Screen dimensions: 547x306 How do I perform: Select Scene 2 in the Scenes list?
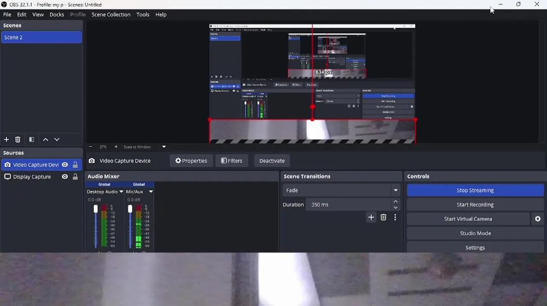pyautogui.click(x=41, y=37)
